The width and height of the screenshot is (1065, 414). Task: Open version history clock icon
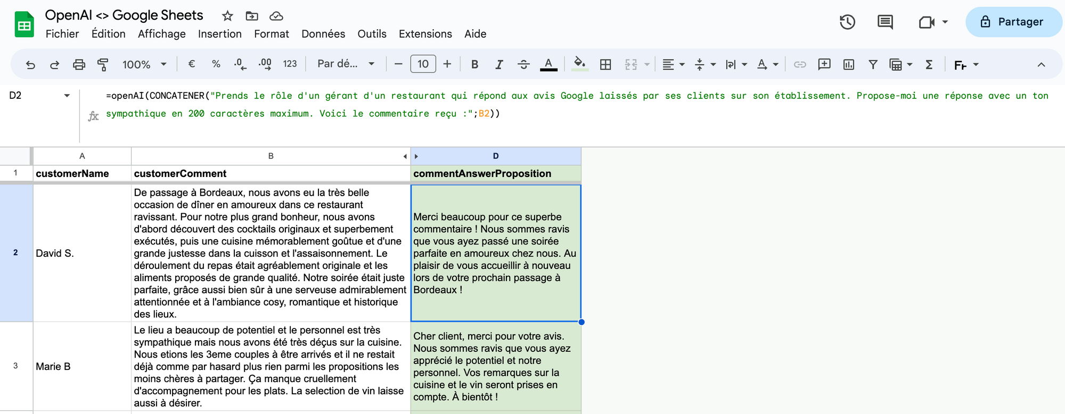tap(847, 22)
